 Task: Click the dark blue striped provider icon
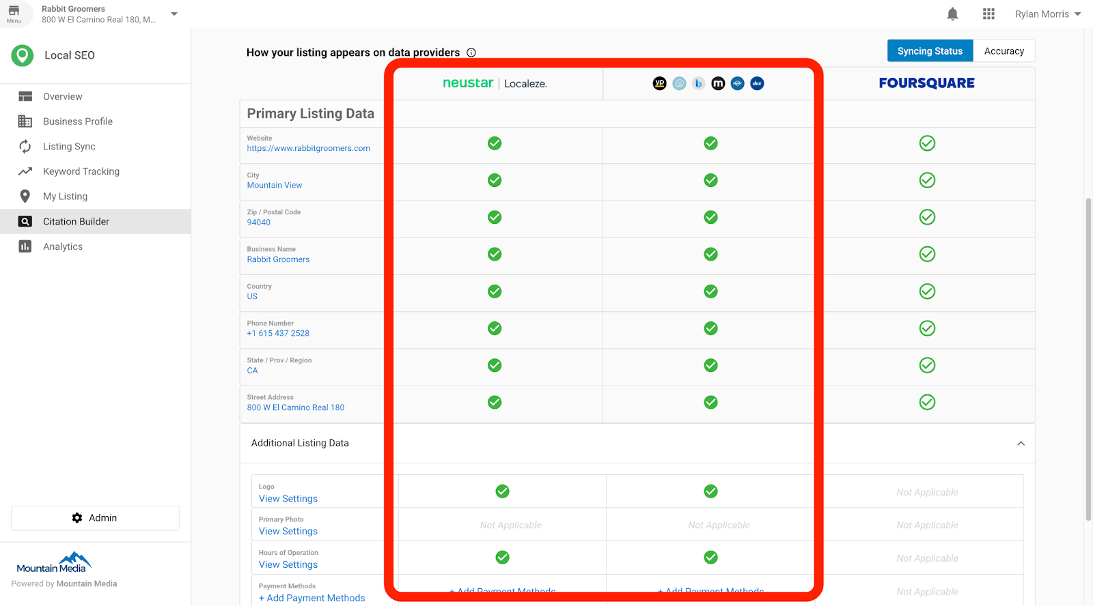737,83
